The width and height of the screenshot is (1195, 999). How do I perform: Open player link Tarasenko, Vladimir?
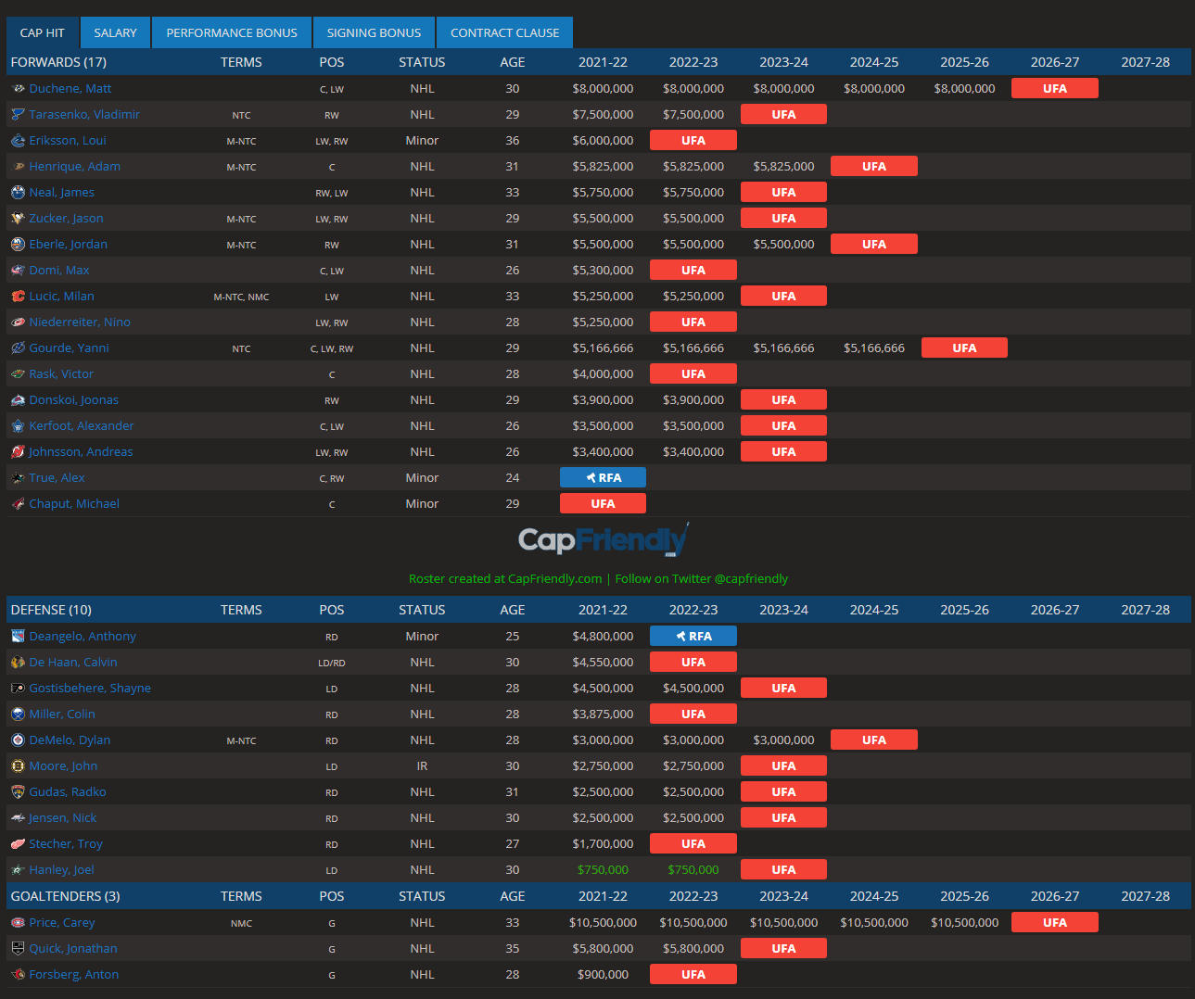click(84, 115)
